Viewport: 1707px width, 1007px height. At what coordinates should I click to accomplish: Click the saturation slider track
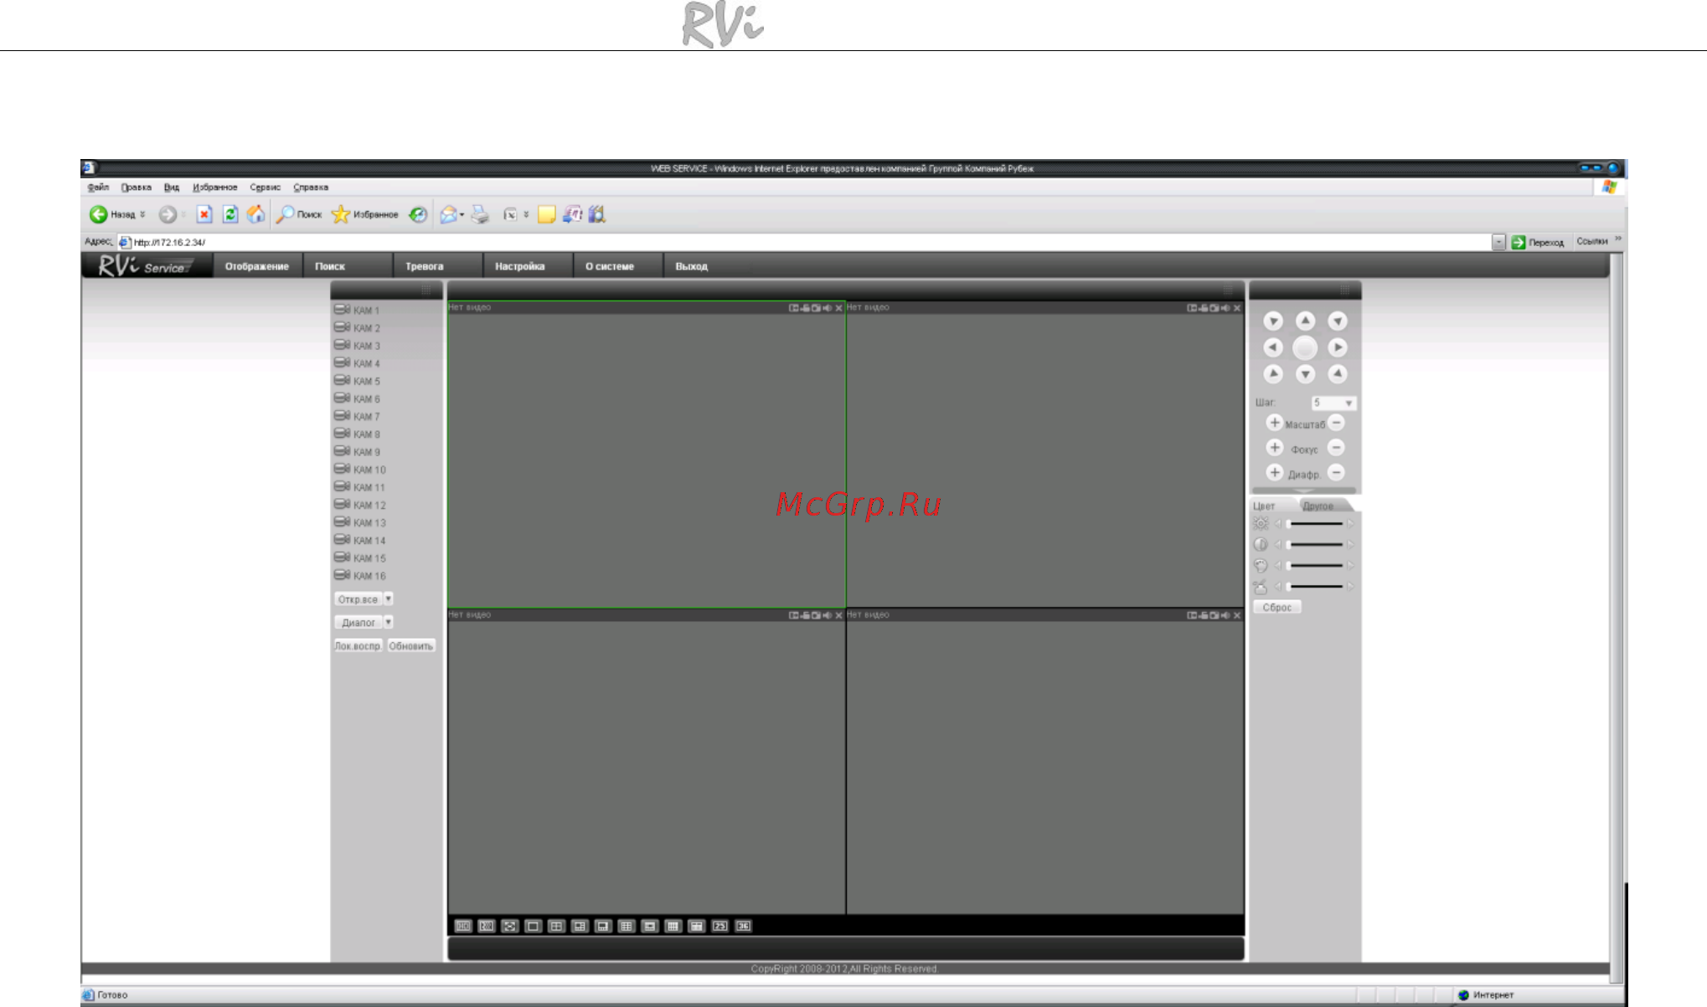[1316, 566]
